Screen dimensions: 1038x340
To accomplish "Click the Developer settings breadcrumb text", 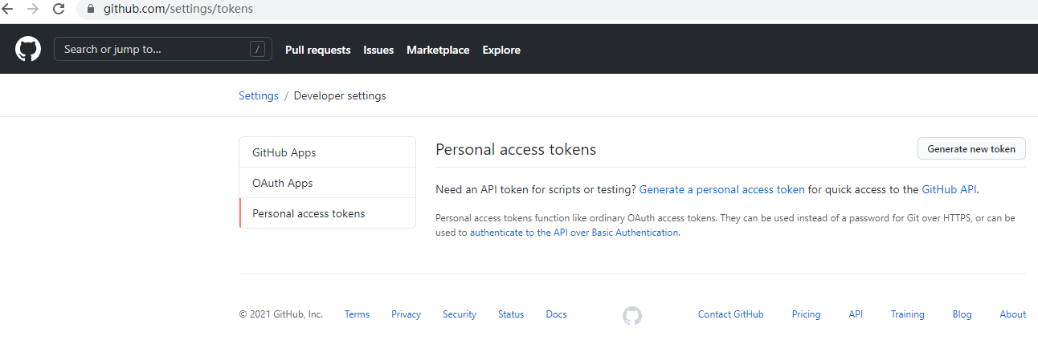I will coord(340,95).
